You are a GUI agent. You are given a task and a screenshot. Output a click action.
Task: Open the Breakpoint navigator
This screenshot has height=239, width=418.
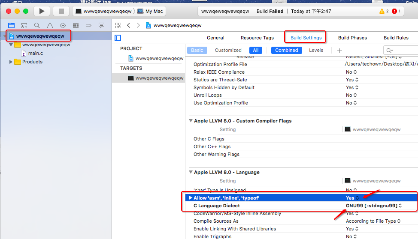click(x=88, y=26)
